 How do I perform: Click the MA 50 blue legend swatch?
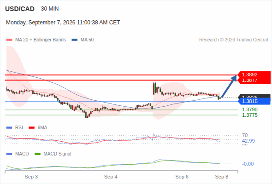click(75, 40)
